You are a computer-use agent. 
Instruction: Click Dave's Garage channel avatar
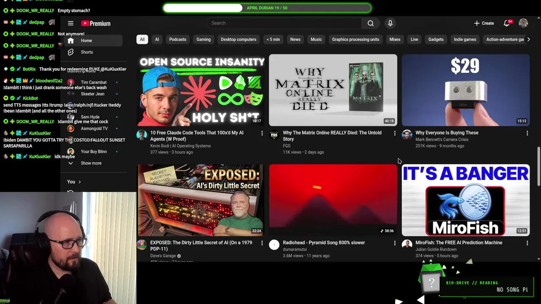point(142,244)
